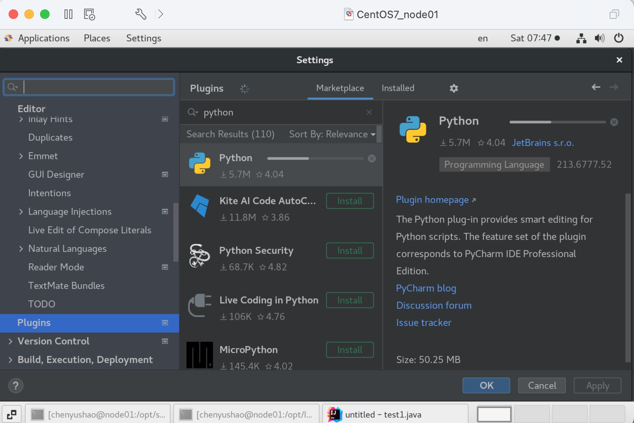Click the en input language indicator
634x423 pixels.
483,38
